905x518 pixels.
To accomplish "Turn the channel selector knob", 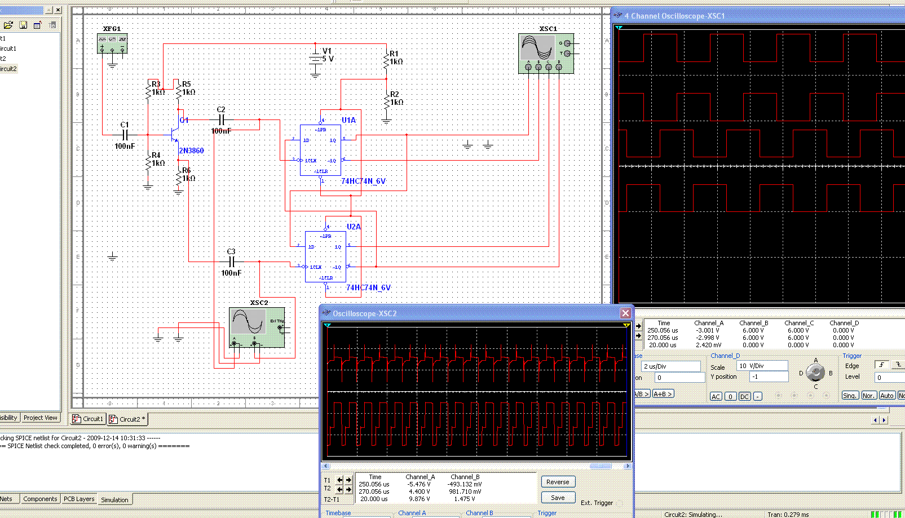I will click(815, 373).
